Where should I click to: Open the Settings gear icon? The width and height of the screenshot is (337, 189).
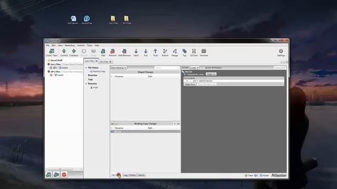pos(281,52)
